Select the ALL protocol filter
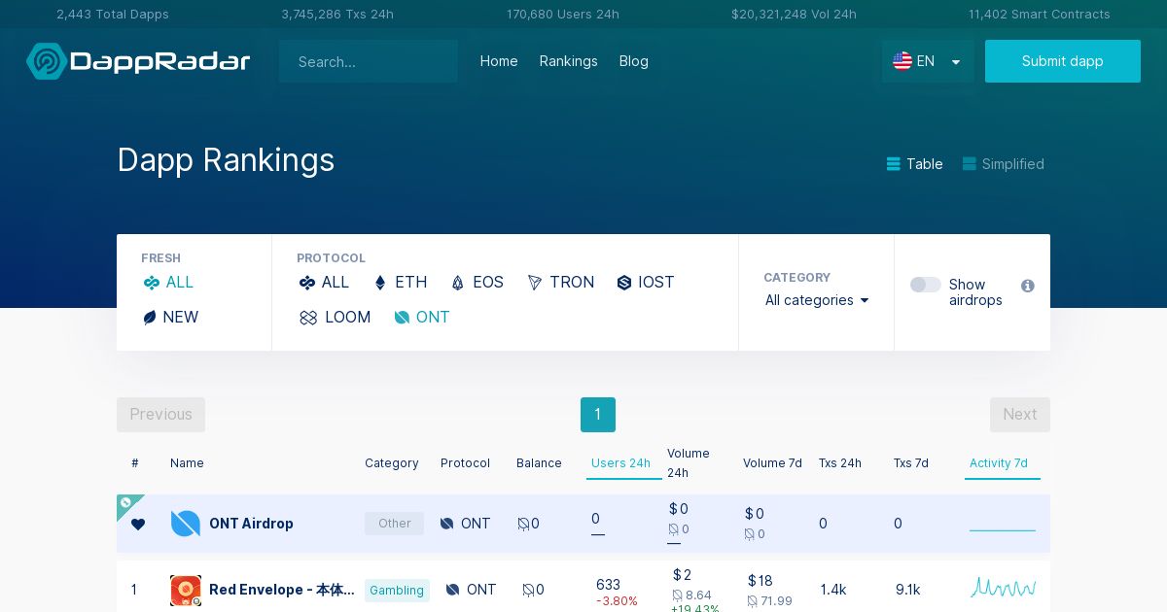Image resolution: width=1167 pixels, height=612 pixels. coord(324,282)
